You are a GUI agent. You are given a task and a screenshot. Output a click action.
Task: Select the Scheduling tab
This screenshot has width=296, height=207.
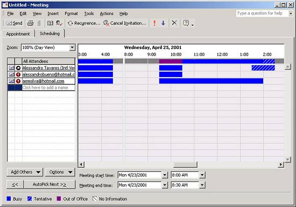click(50, 33)
